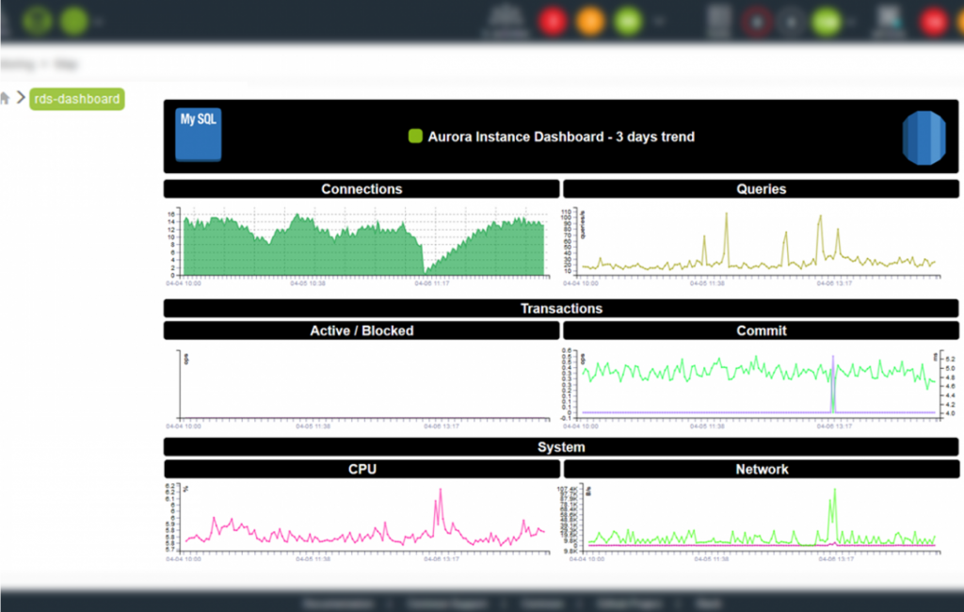Click the fully visible orange circle in top bar
The width and height of the screenshot is (964, 612).
click(x=590, y=21)
